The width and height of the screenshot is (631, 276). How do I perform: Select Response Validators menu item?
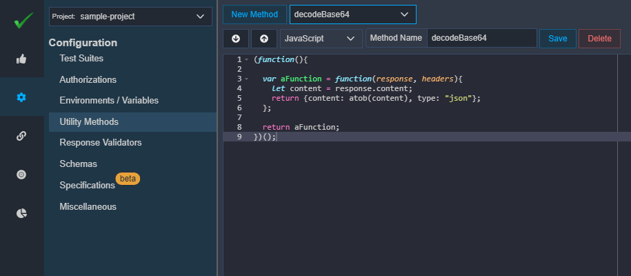point(101,143)
